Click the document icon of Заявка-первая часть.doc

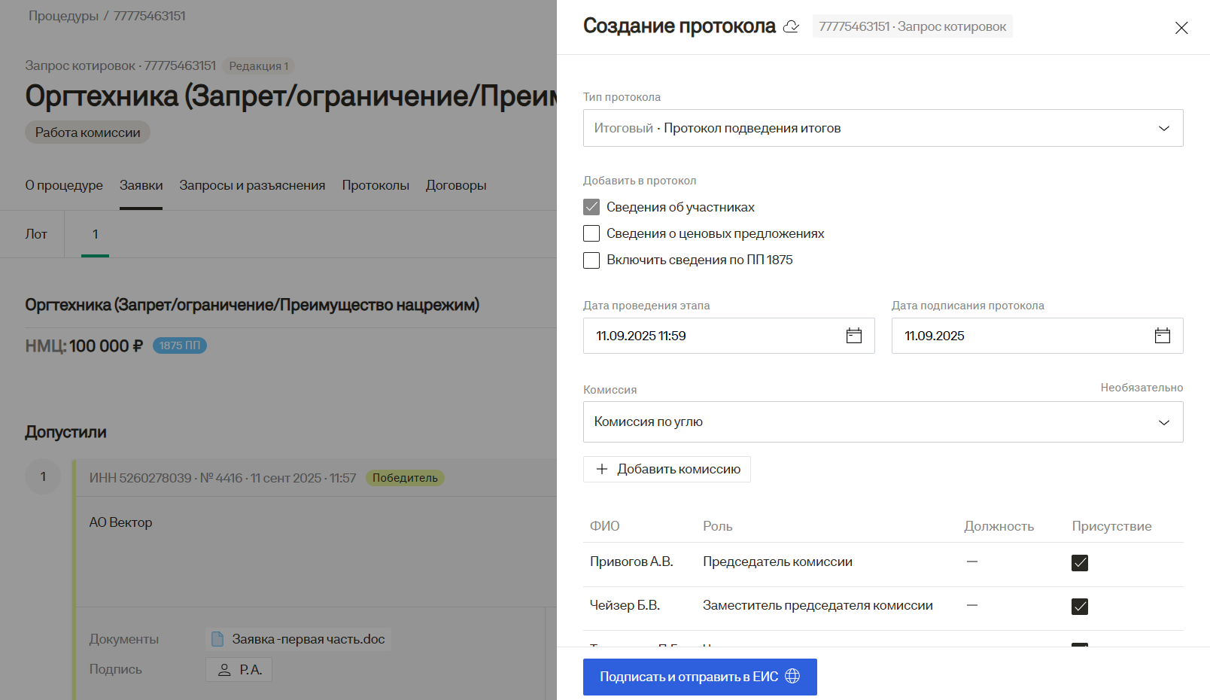click(x=217, y=639)
